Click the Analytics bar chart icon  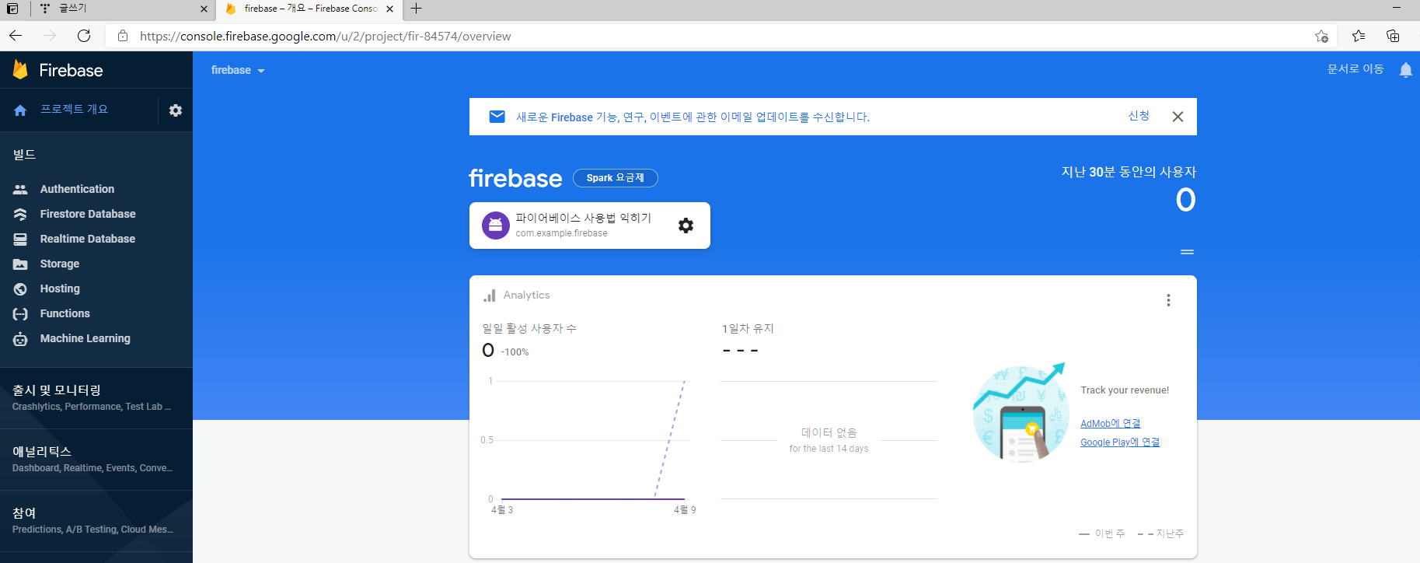click(489, 295)
